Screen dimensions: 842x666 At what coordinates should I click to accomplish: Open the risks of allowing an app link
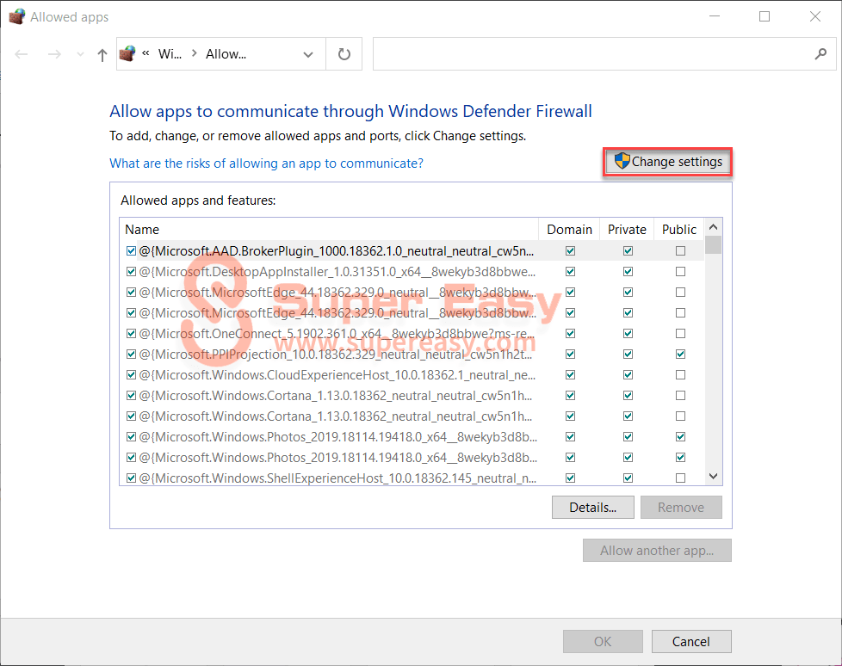(266, 163)
